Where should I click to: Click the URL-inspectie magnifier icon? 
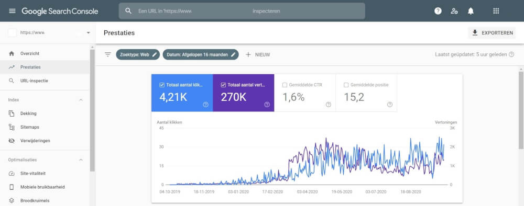point(12,81)
